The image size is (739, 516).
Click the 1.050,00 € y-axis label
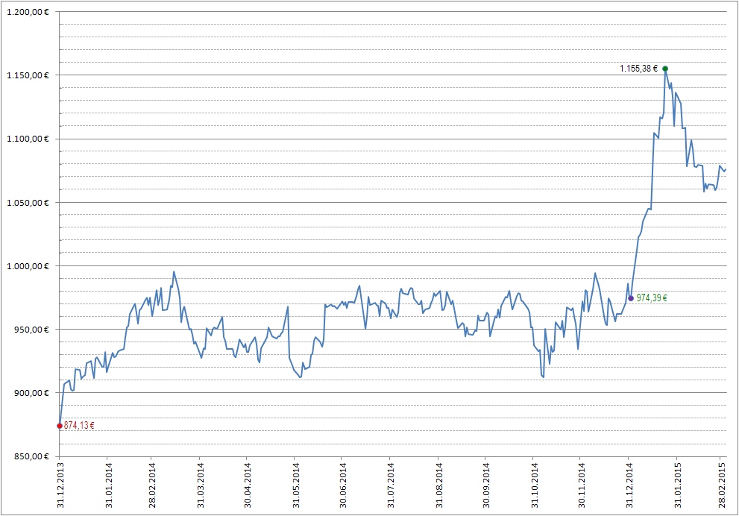(x=28, y=203)
